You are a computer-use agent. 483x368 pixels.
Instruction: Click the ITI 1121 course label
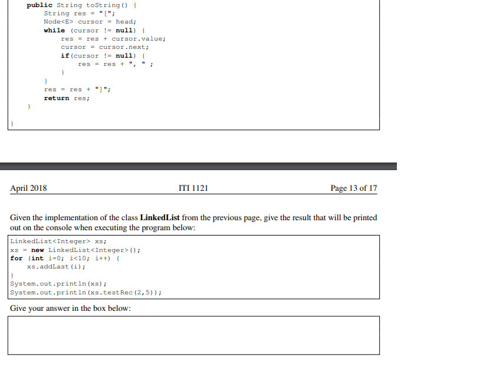click(193, 188)
